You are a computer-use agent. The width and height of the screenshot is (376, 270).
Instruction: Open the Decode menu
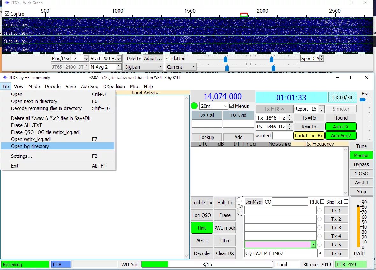pyautogui.click(x=53, y=87)
